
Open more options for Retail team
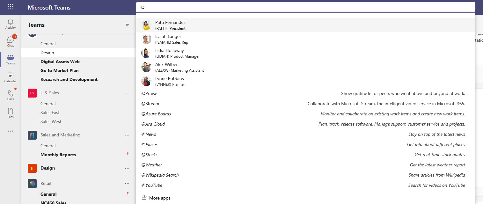pyautogui.click(x=127, y=184)
